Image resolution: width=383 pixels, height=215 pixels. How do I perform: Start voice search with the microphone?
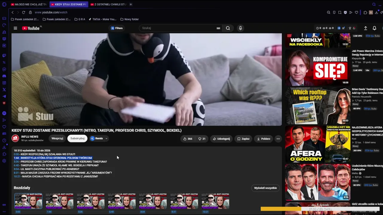point(240,28)
